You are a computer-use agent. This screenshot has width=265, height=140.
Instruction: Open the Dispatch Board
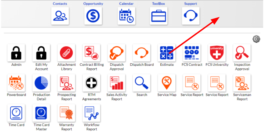142,53
